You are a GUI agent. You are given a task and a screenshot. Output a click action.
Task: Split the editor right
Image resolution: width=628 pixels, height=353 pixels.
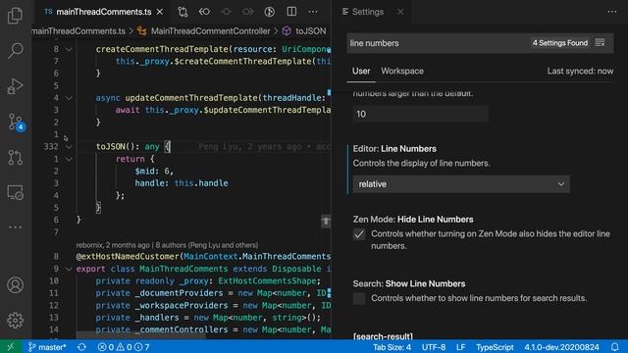[291, 12]
